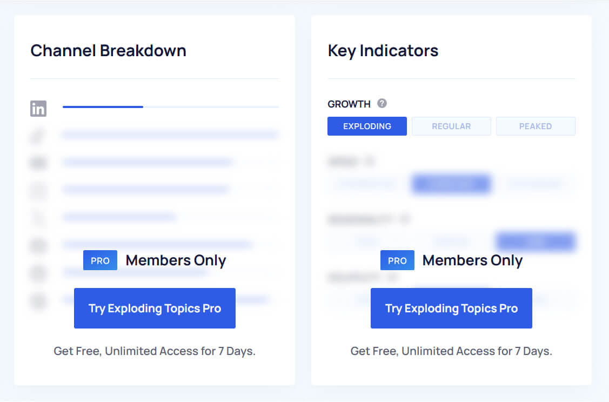Click the blurred highlighted option below the growth row

[x=451, y=184]
